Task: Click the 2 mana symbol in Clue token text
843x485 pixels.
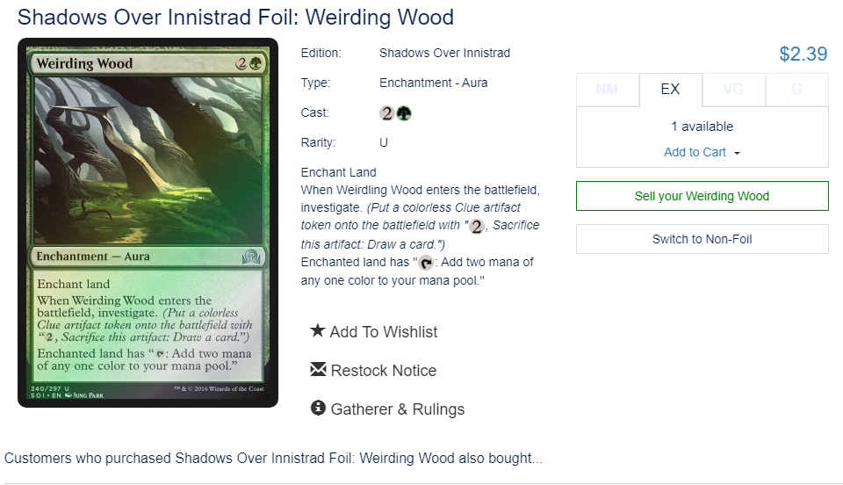Action: (x=476, y=227)
